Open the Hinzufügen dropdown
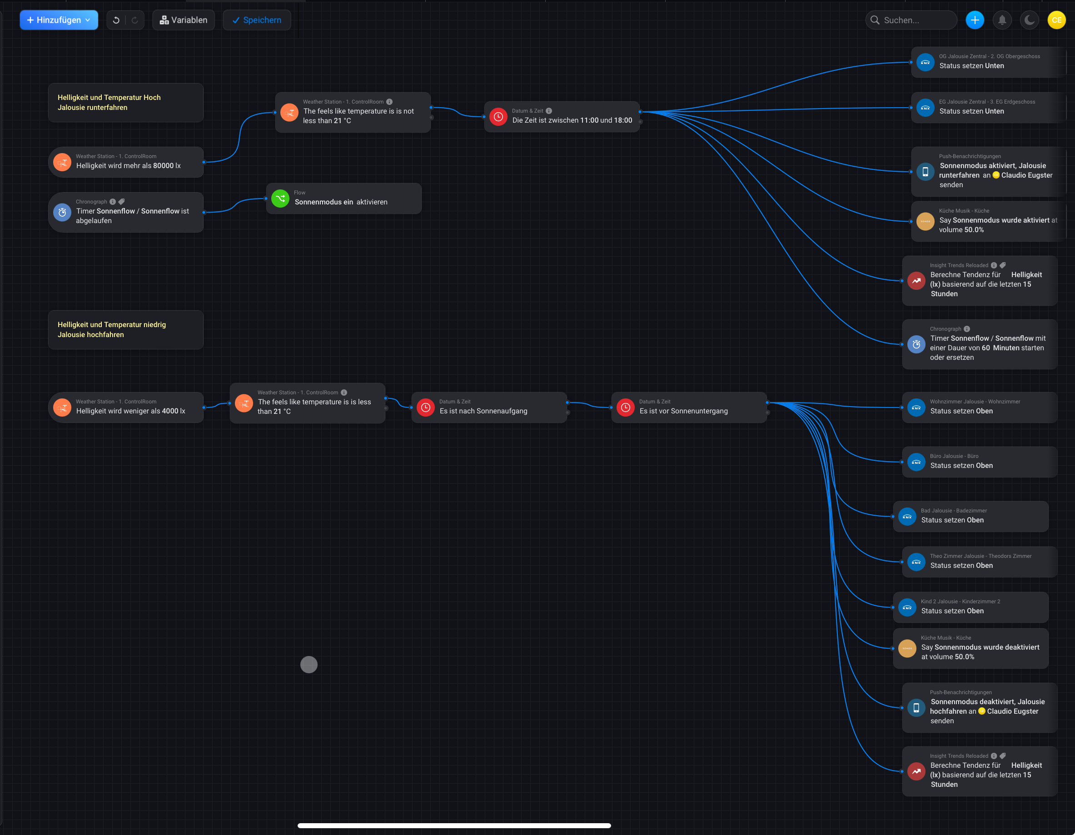Image resolution: width=1075 pixels, height=835 pixels. pos(59,20)
